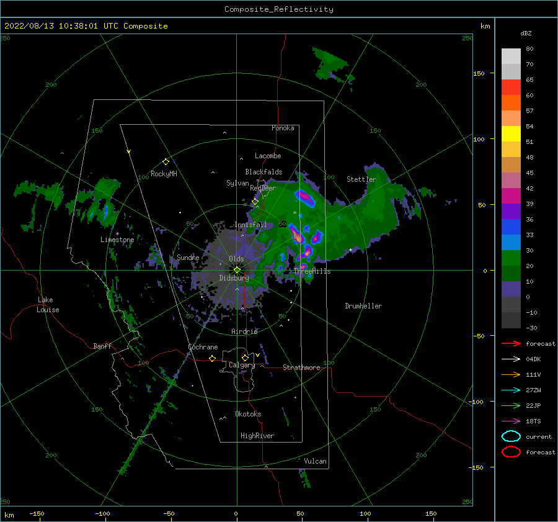Click the 60 dBZ orange swatch
The image size is (558, 522).
coord(511,102)
